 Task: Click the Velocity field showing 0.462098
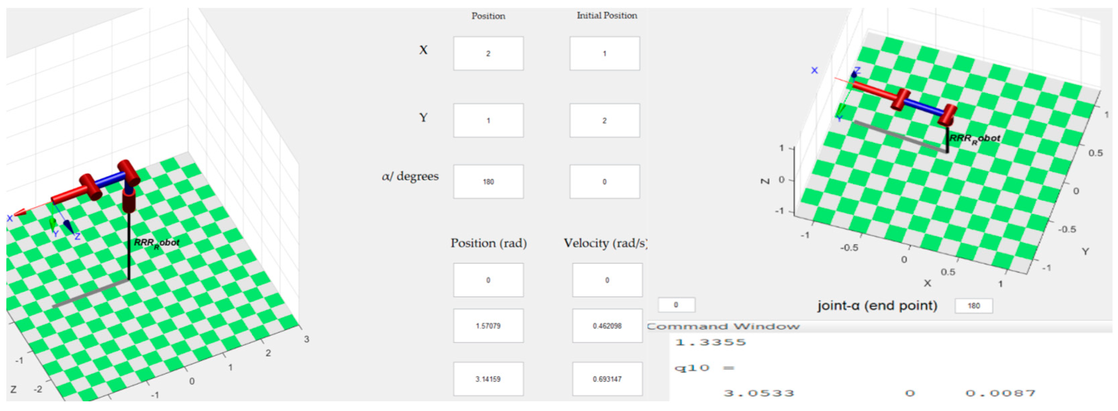point(607,325)
